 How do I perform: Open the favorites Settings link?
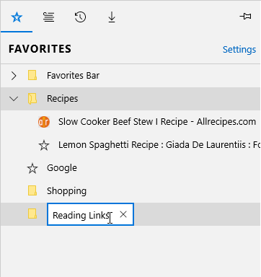(239, 50)
